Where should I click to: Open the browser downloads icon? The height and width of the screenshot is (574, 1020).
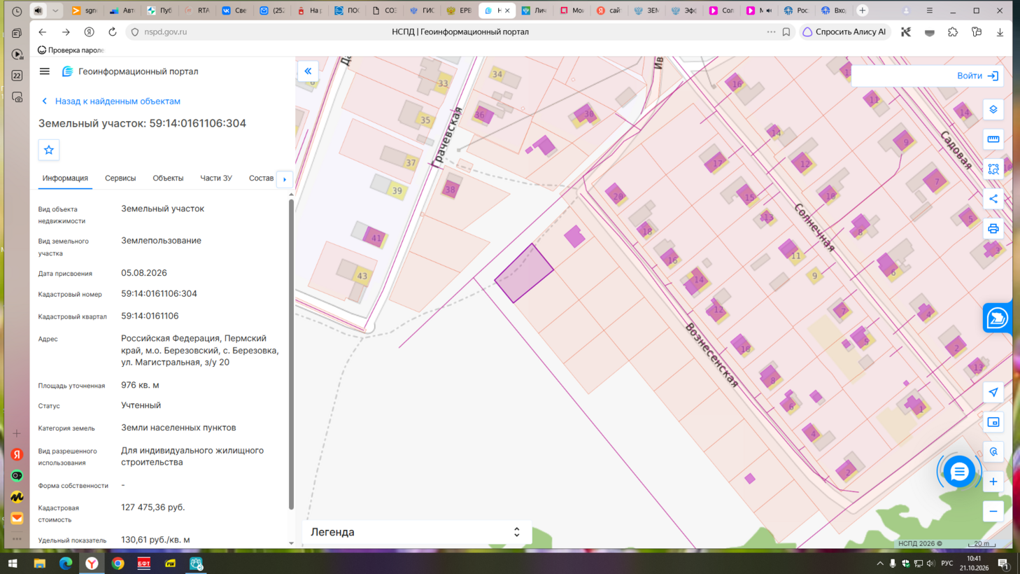(x=1000, y=31)
